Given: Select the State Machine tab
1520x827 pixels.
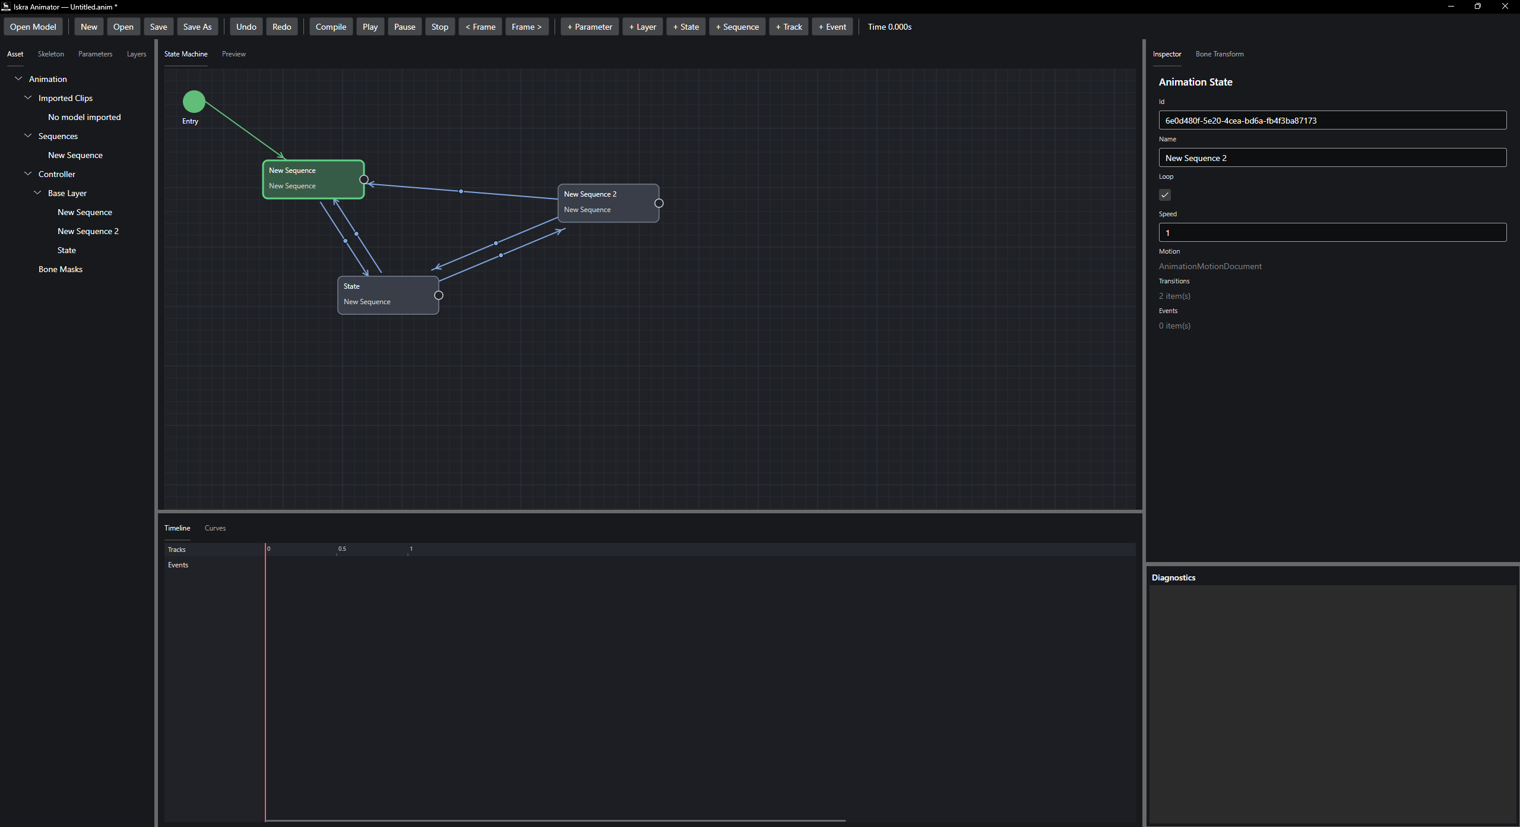Looking at the screenshot, I should click(186, 54).
